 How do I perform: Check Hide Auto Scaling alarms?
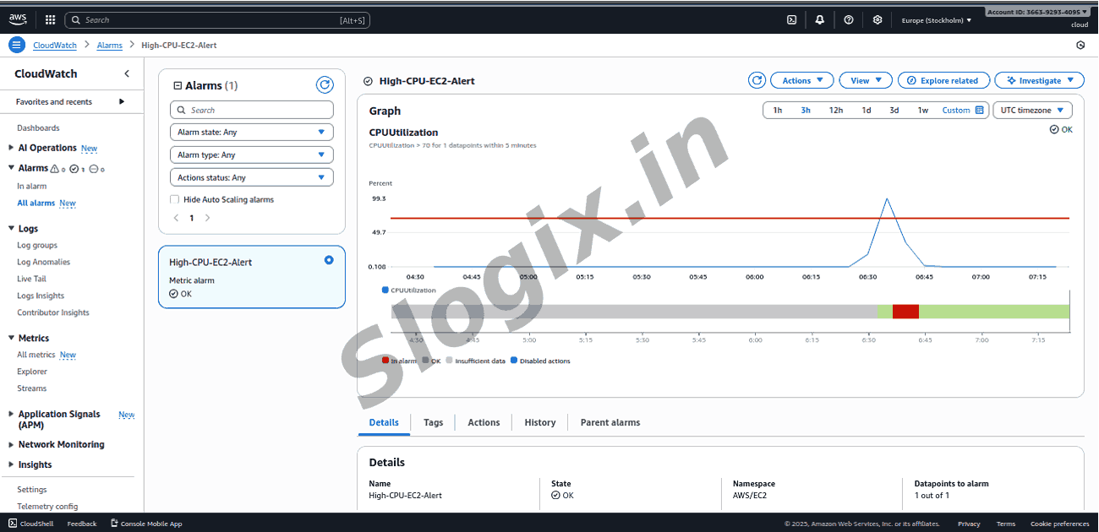[175, 199]
